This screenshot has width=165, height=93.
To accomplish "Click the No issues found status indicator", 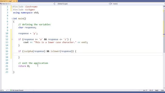I will pyautogui.click(x=17, y=90).
